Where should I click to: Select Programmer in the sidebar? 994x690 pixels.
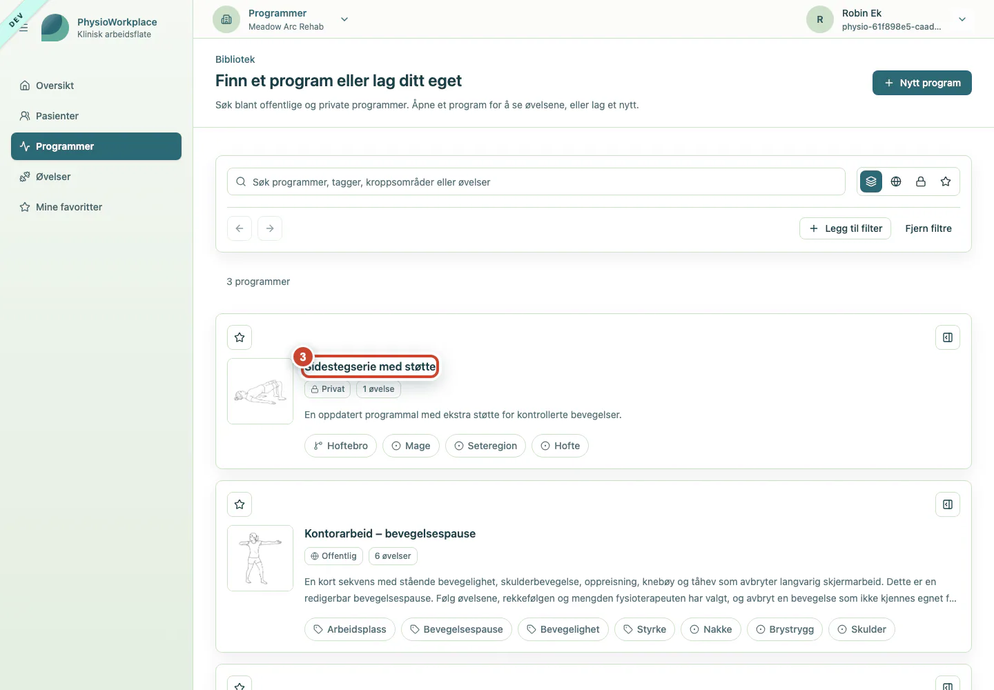pyautogui.click(x=96, y=146)
